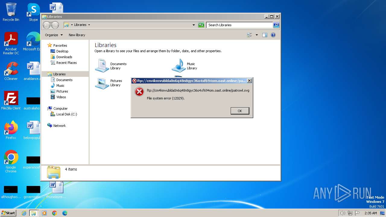Click the volume tray icon
386x217 pixels.
[x=343, y=213]
